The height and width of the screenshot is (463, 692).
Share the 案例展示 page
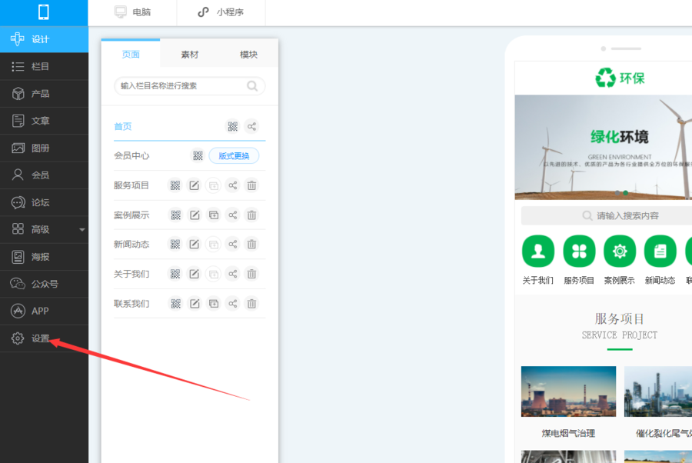click(232, 215)
